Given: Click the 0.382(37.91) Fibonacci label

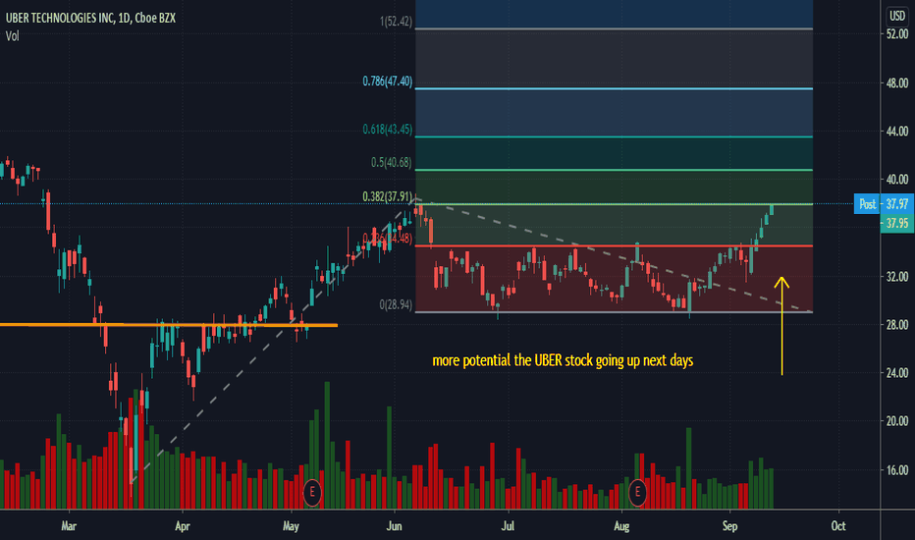Looking at the screenshot, I should [388, 196].
